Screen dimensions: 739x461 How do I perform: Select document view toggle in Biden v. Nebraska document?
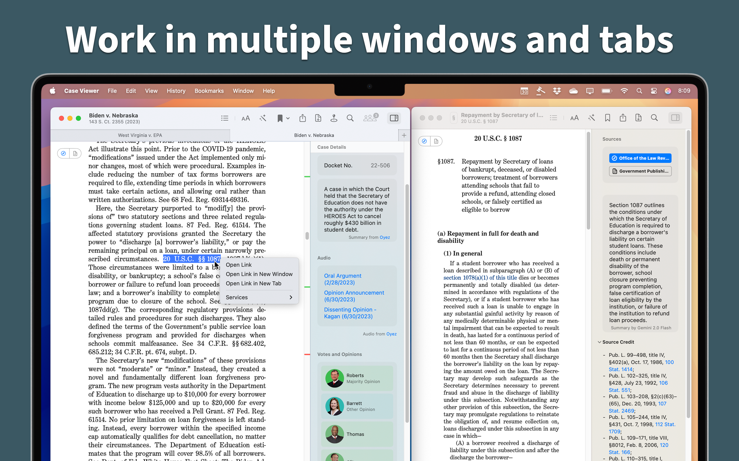click(75, 153)
